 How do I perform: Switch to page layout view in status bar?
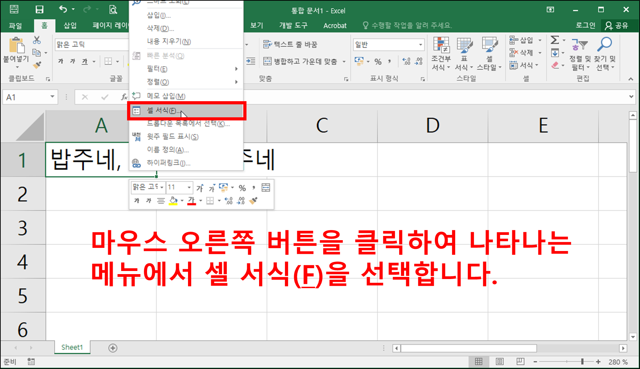click(500, 362)
